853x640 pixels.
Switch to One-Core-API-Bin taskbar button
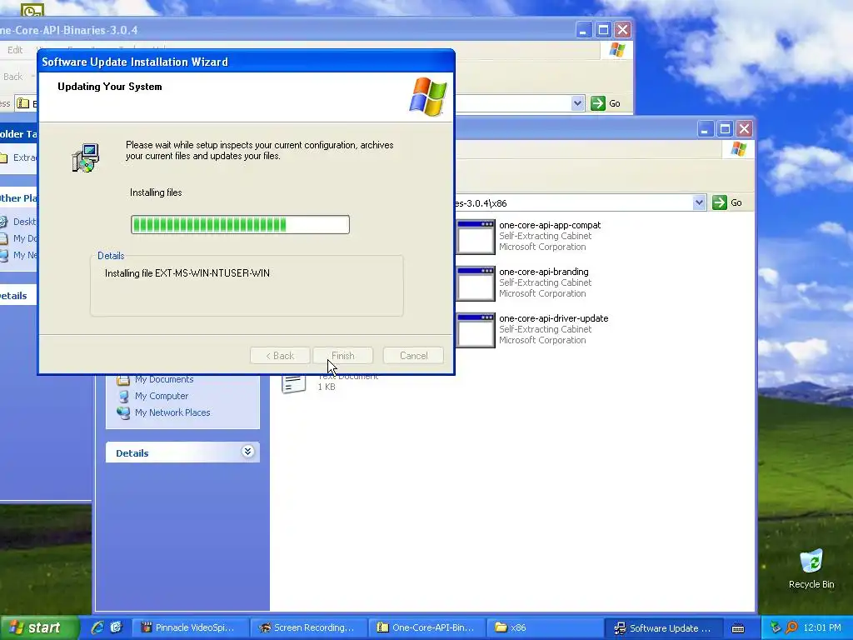pyautogui.click(x=426, y=627)
